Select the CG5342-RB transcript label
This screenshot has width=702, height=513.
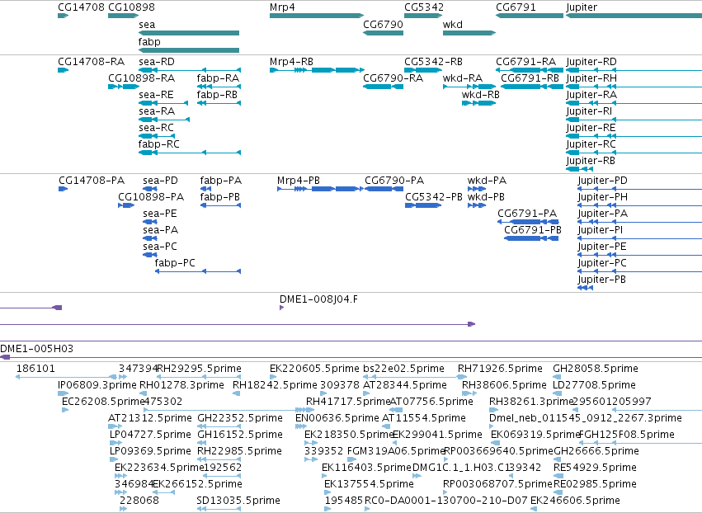coord(433,62)
